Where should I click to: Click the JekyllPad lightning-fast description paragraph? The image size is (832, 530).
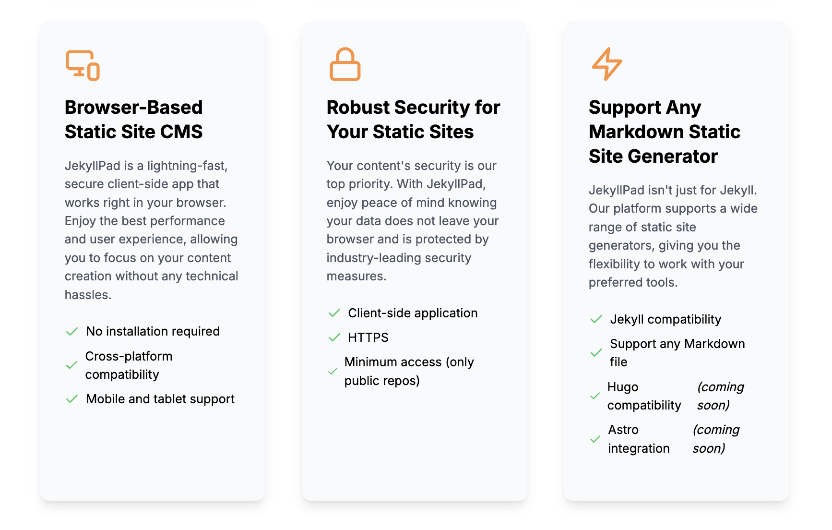(152, 230)
